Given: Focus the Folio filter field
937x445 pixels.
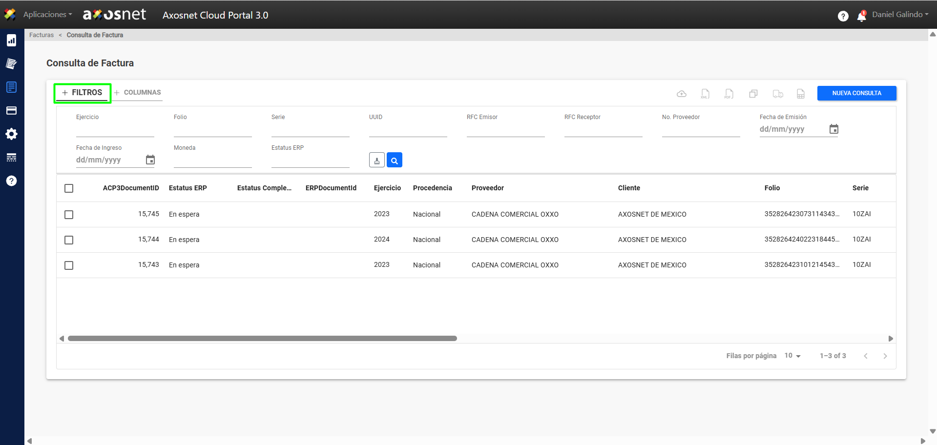Looking at the screenshot, I should click(x=213, y=130).
